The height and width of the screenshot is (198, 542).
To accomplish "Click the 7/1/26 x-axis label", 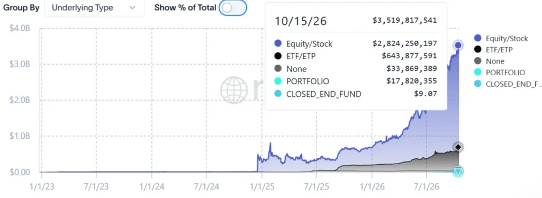I will point(427,187).
